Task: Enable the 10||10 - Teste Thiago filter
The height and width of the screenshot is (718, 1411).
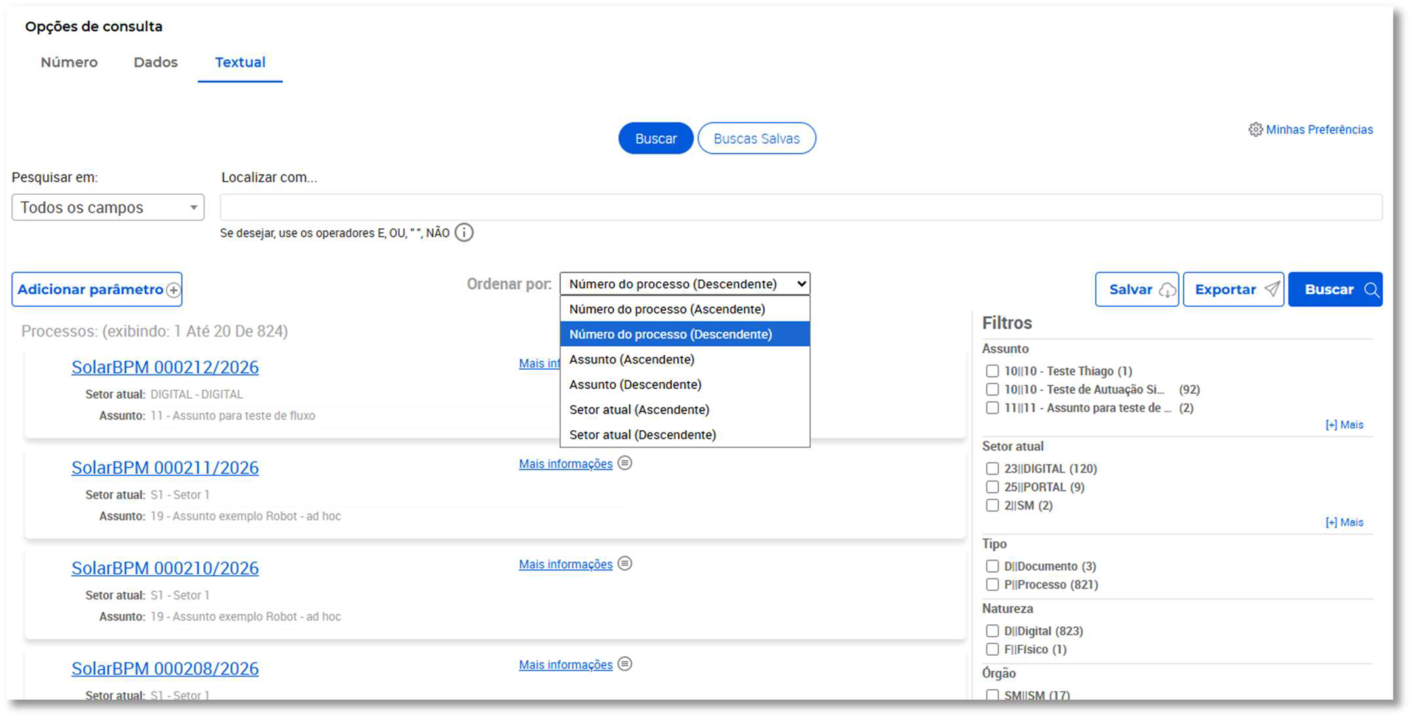Action: coord(992,371)
